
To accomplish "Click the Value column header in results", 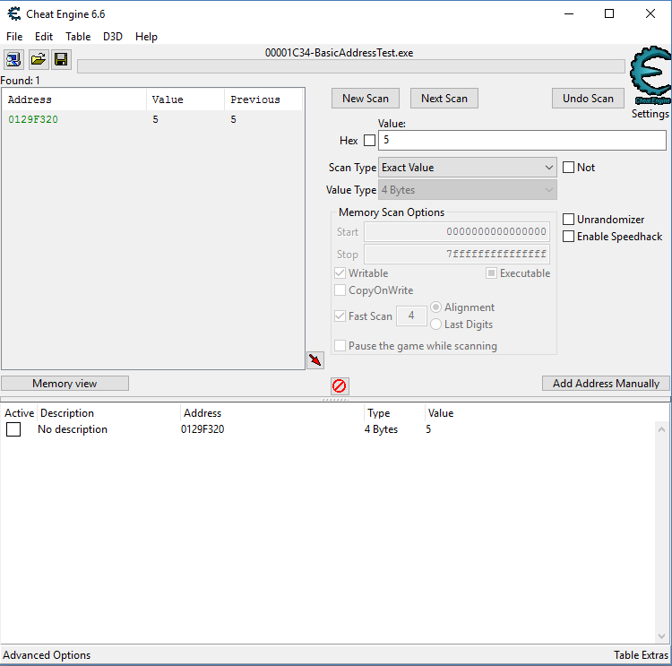I will 185,99.
